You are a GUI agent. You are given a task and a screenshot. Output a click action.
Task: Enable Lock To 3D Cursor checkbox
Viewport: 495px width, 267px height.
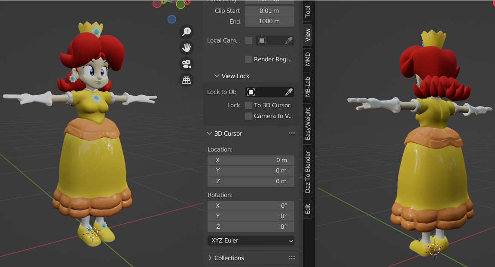coord(248,105)
